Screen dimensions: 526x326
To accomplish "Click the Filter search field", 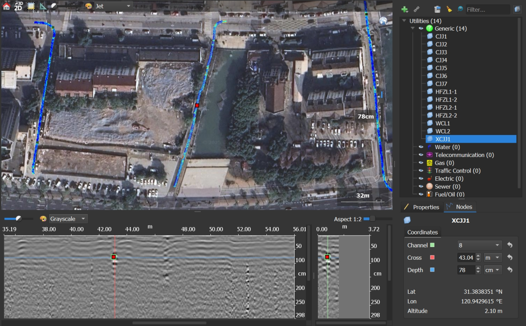I will [x=487, y=9].
